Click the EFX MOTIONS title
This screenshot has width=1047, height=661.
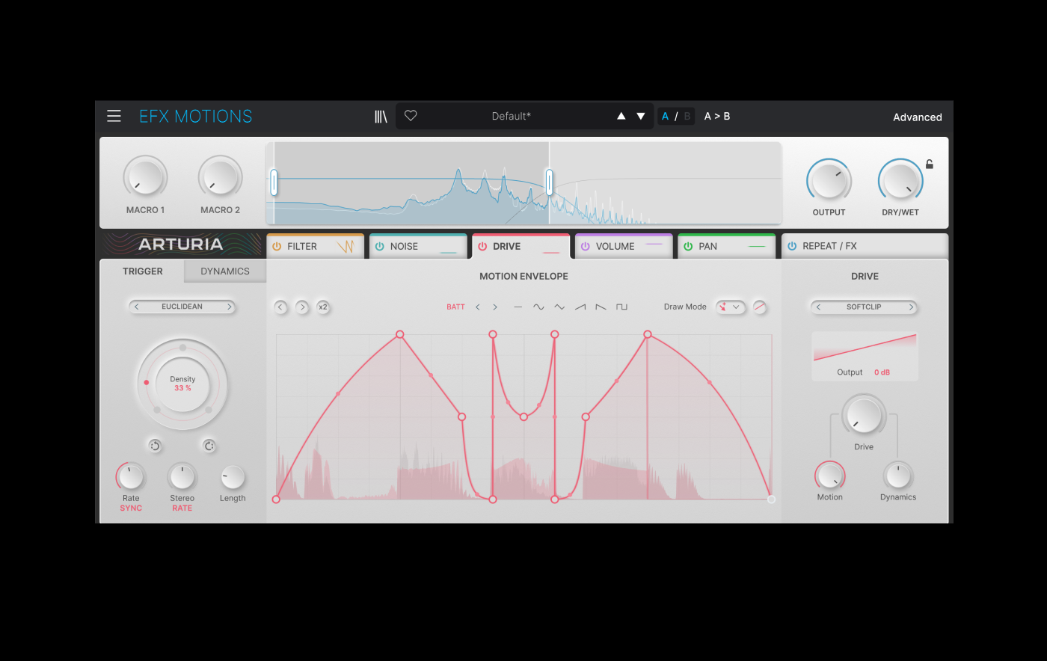click(x=196, y=116)
